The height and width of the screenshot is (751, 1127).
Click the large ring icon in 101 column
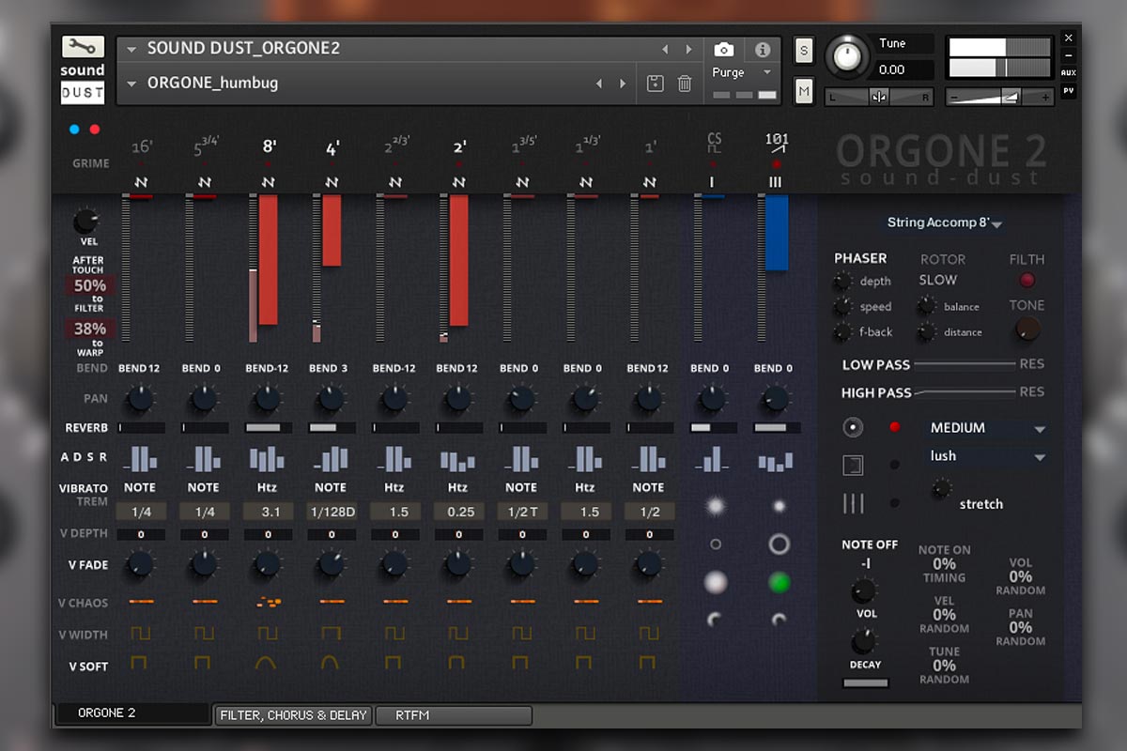pos(779,544)
